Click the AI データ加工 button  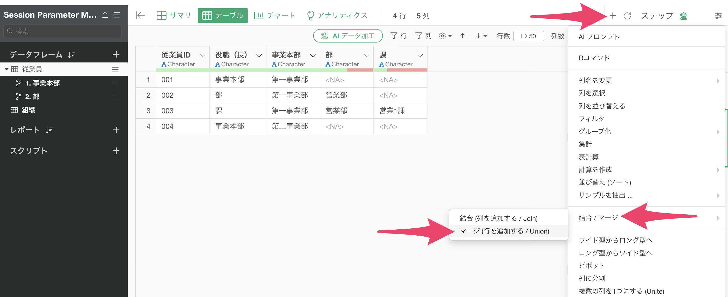click(348, 36)
